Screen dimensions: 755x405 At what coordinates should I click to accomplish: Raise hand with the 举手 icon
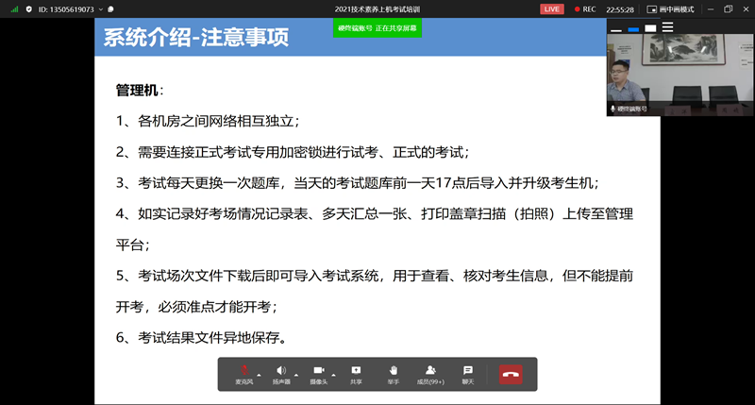pos(393,372)
